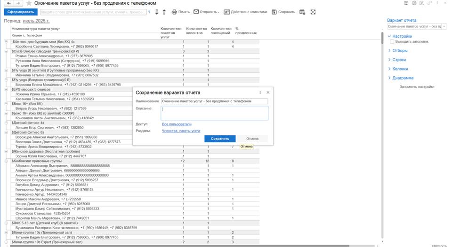The image size is (452, 247).
Task: Click the Сформировать button
Action: click(x=20, y=12)
